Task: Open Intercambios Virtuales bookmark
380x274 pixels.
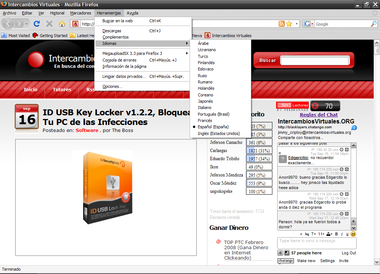Action: point(228,36)
